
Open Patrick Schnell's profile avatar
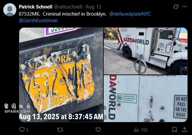coord(10,10)
